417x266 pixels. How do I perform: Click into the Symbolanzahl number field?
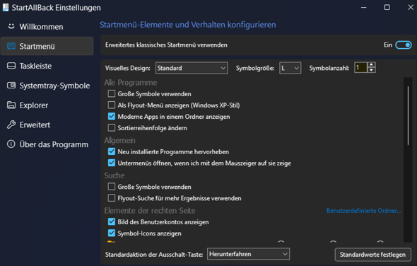(x=361, y=68)
